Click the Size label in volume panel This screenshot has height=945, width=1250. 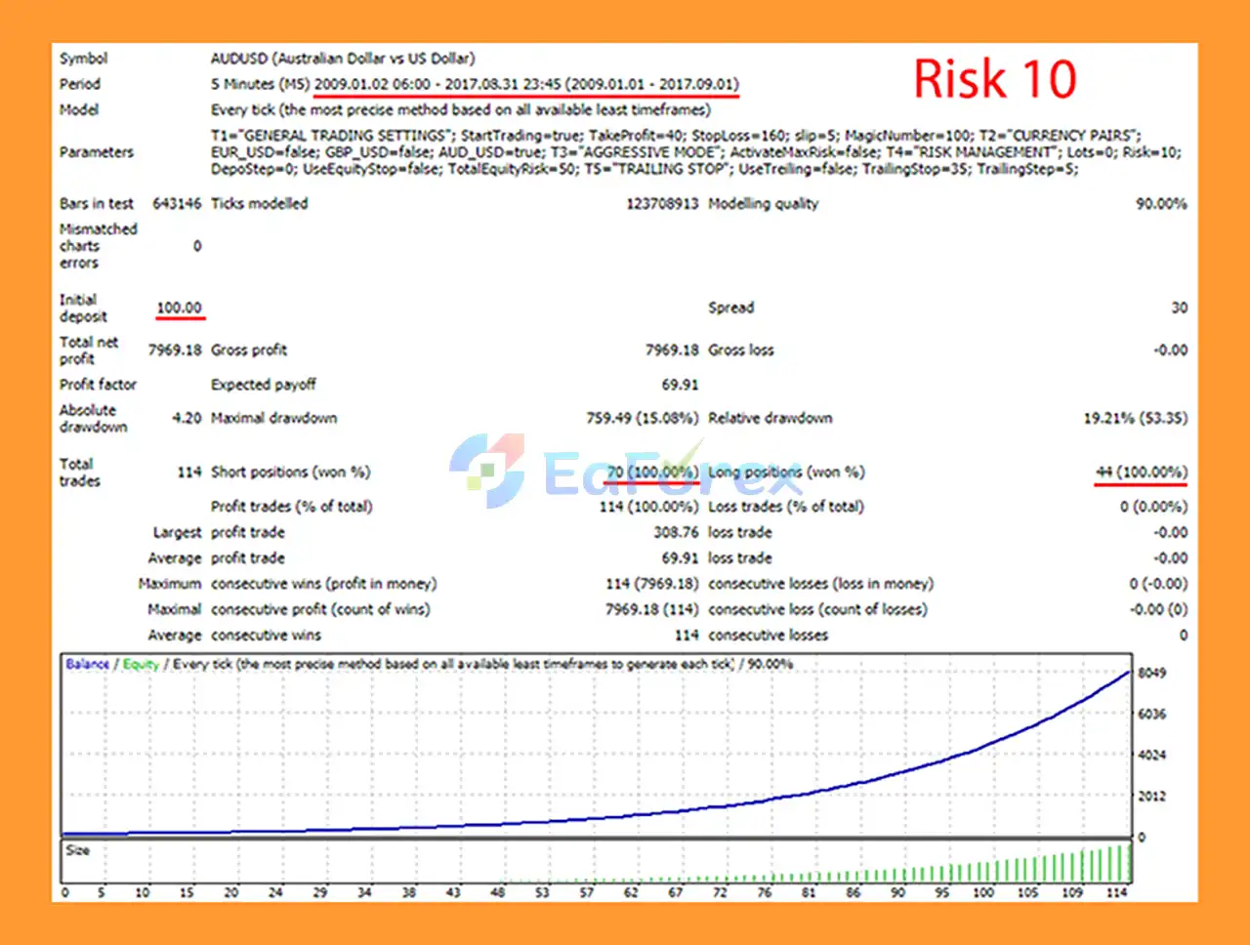point(77,850)
